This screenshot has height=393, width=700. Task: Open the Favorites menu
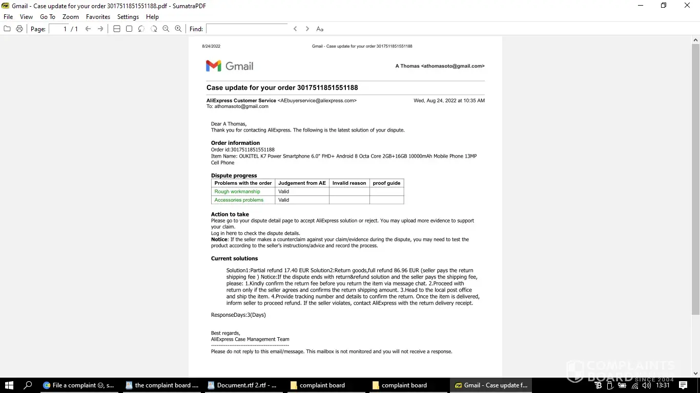(98, 17)
